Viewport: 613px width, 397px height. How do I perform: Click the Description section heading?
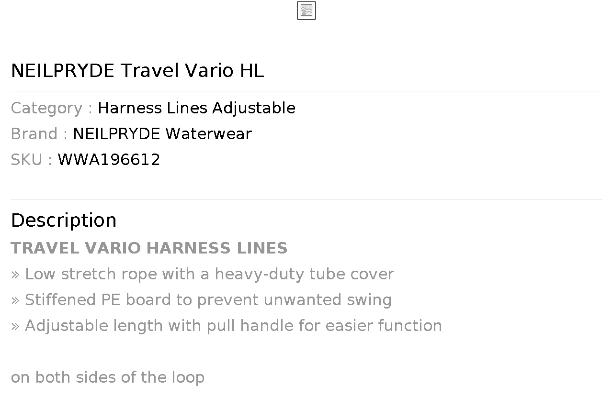(64, 221)
